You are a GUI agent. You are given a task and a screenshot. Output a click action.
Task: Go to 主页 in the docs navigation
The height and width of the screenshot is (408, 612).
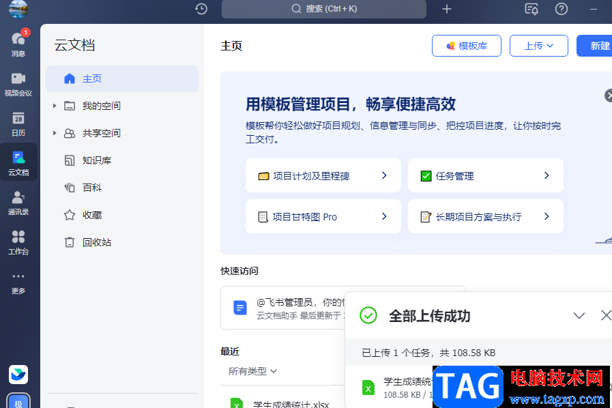(122, 78)
